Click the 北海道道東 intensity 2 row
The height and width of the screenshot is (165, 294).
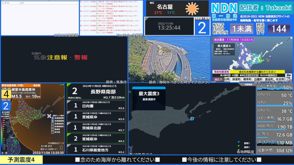pos(58,118)
